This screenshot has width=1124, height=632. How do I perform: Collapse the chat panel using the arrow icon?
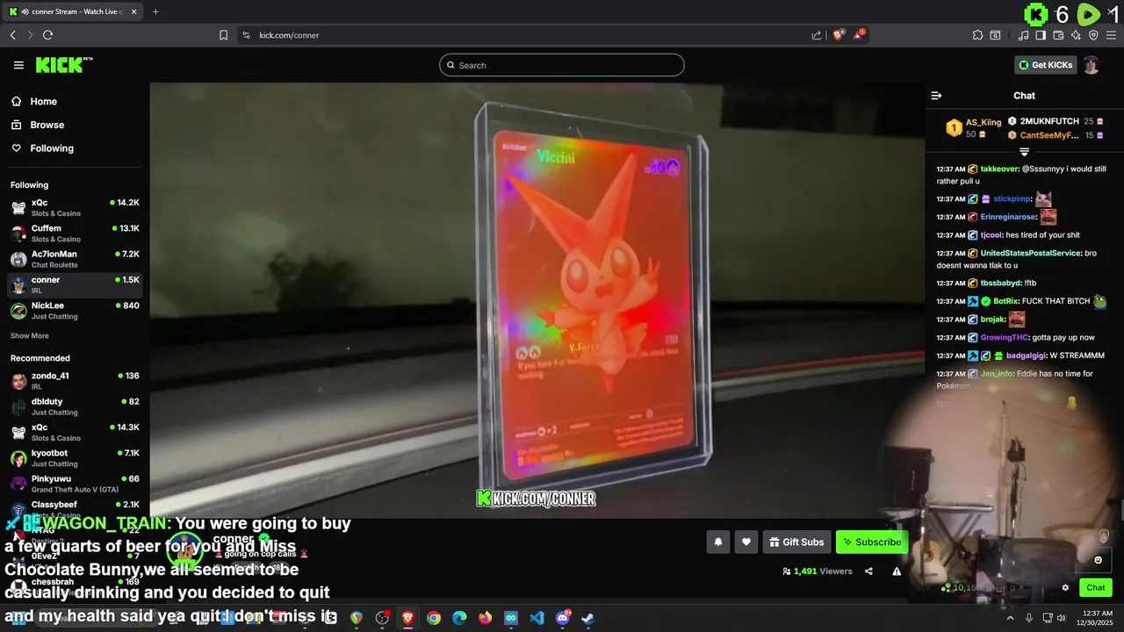pos(936,96)
